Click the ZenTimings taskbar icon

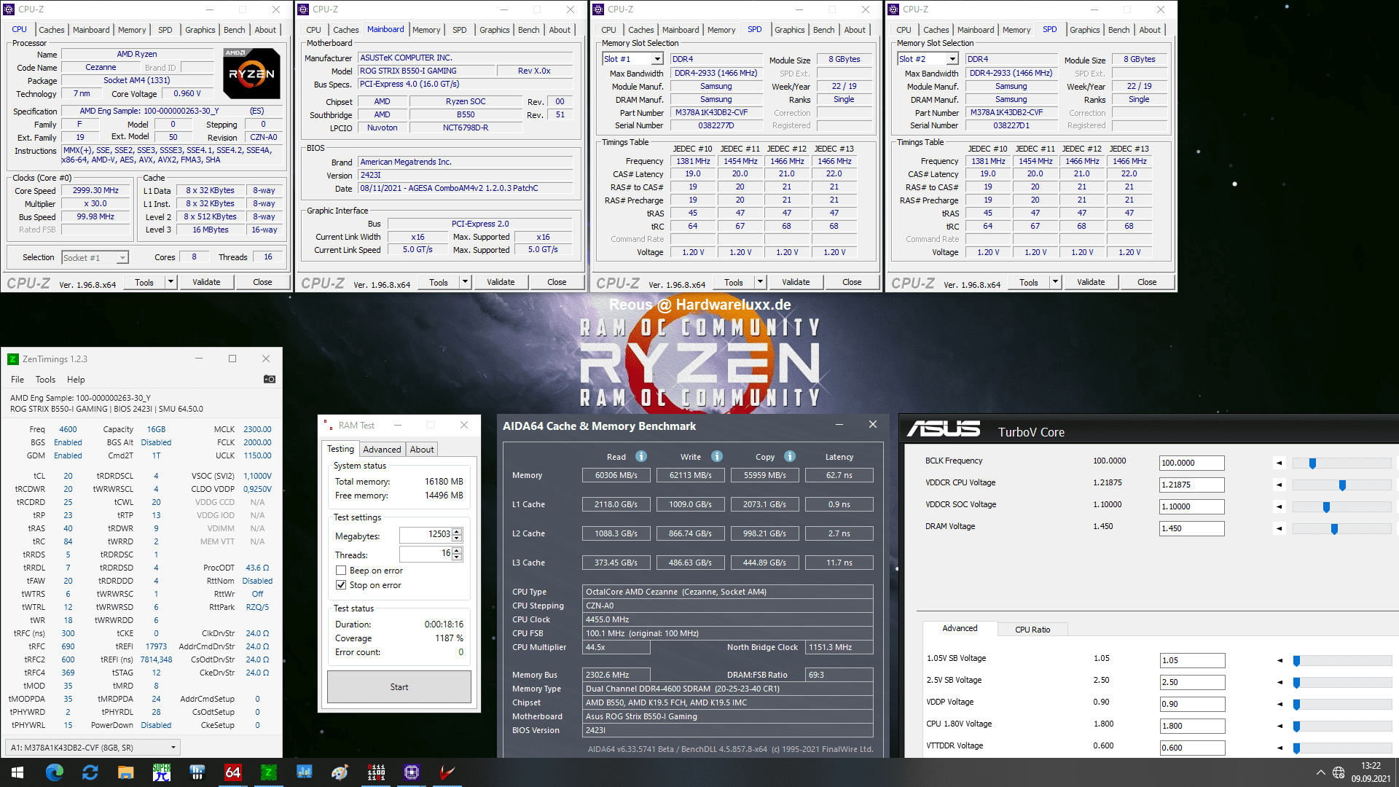269,772
